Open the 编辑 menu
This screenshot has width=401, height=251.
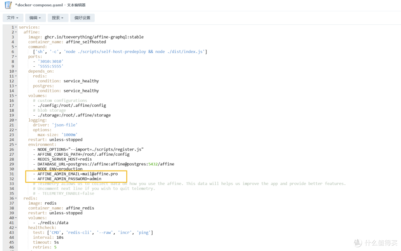click(x=35, y=18)
